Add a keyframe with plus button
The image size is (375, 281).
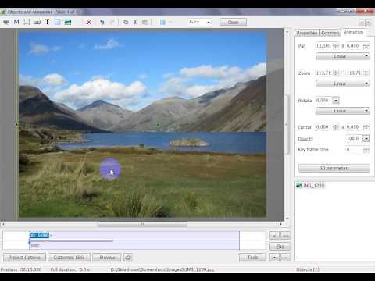[274, 258]
